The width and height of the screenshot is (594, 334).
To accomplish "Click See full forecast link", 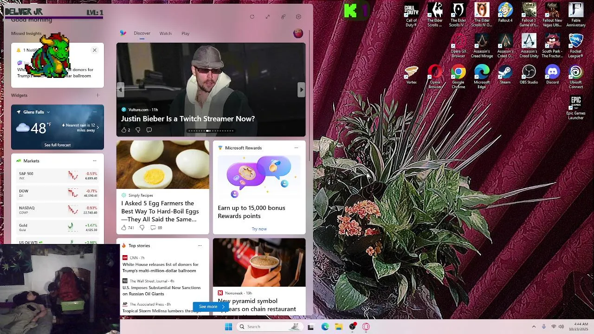I will (58, 145).
